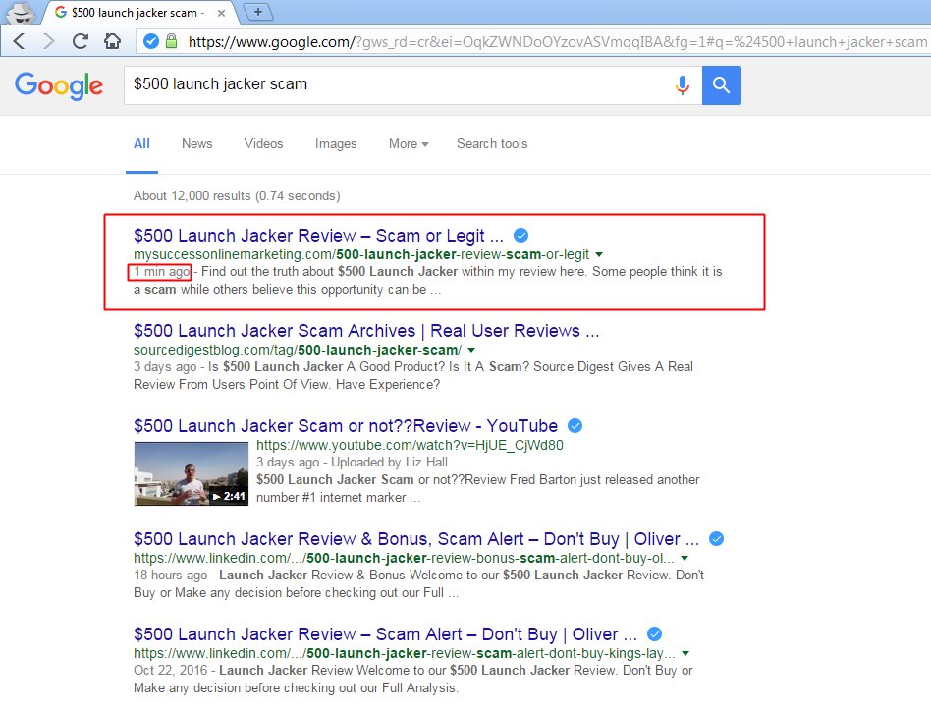
Task: Select the All results tab
Action: tap(141, 143)
